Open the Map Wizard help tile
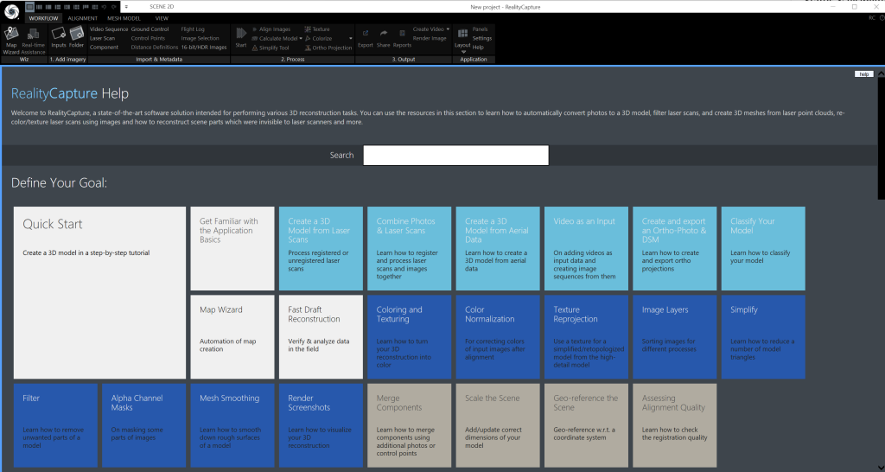 [232, 337]
